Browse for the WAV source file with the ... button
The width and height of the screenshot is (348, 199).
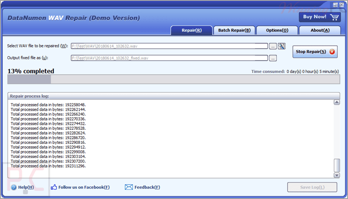point(273,46)
